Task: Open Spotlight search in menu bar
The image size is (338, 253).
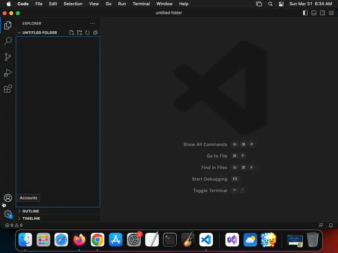Action: (x=270, y=4)
